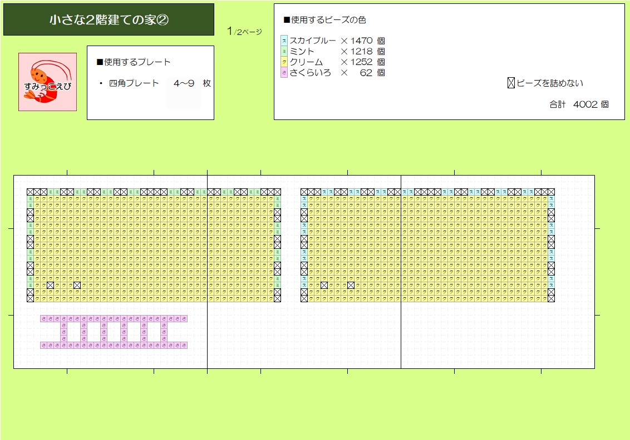Click the bead count 1470
This screenshot has height=440, width=630.
(361, 41)
